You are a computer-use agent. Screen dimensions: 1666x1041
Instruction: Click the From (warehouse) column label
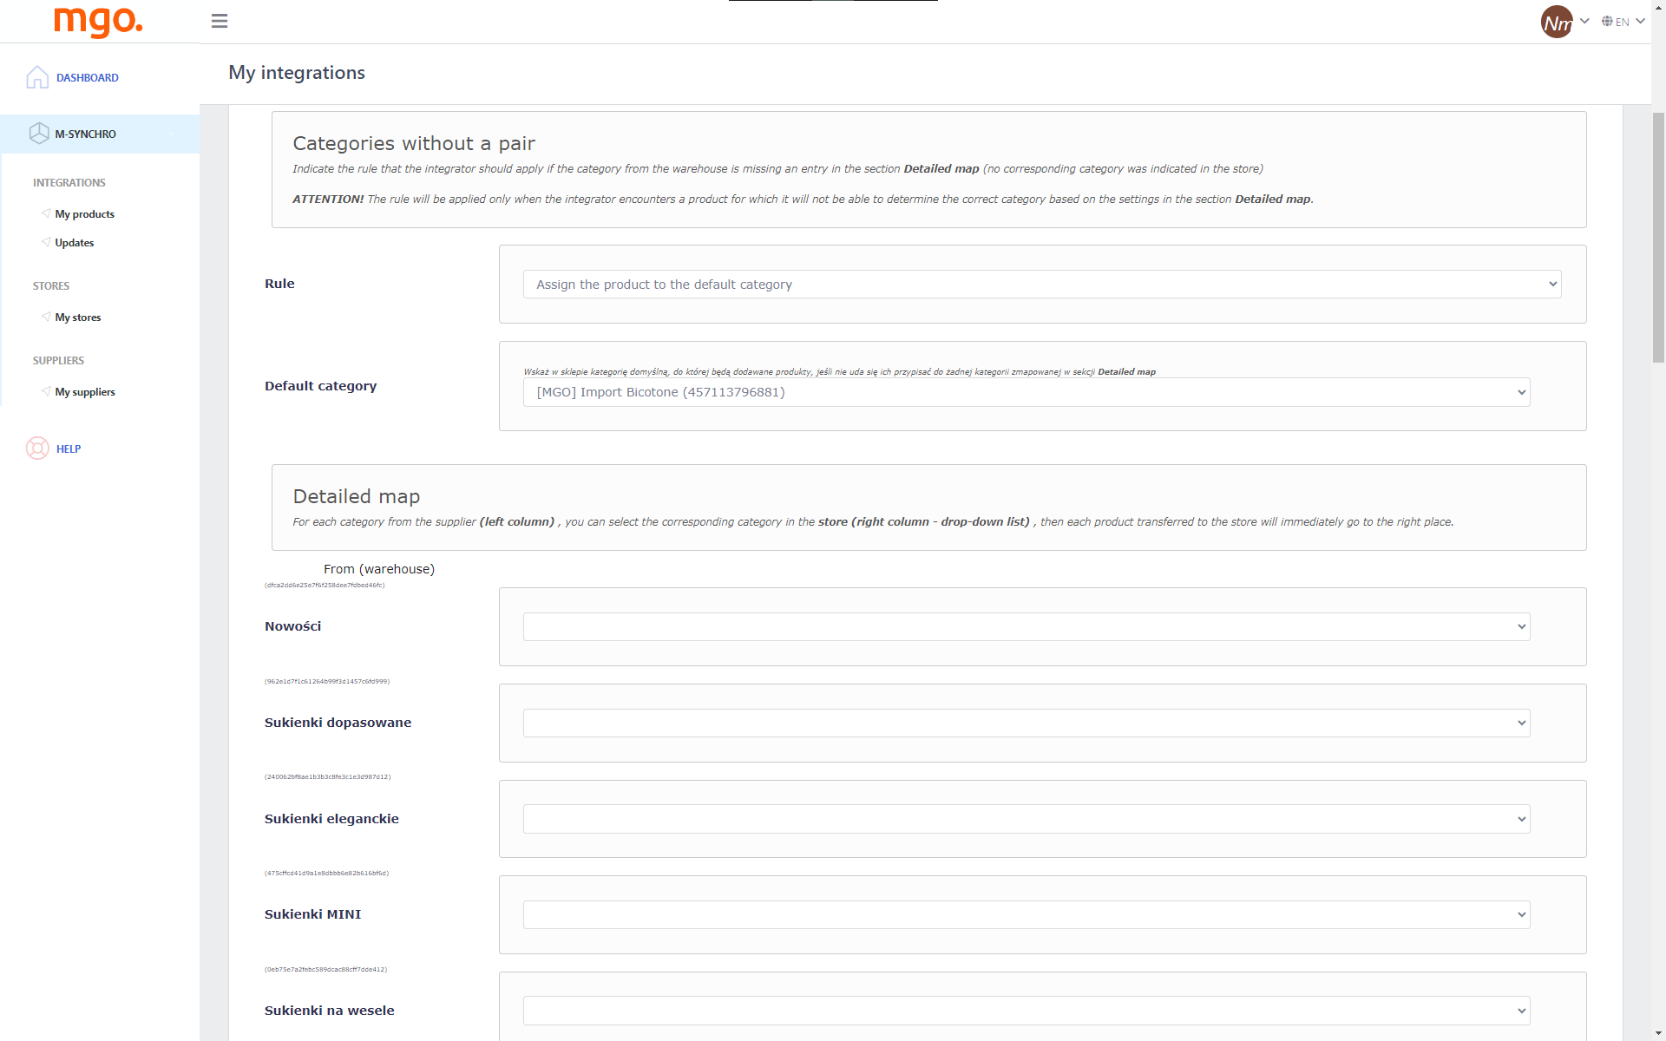[379, 569]
